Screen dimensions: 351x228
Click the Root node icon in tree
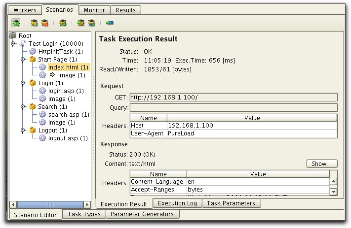(13, 36)
